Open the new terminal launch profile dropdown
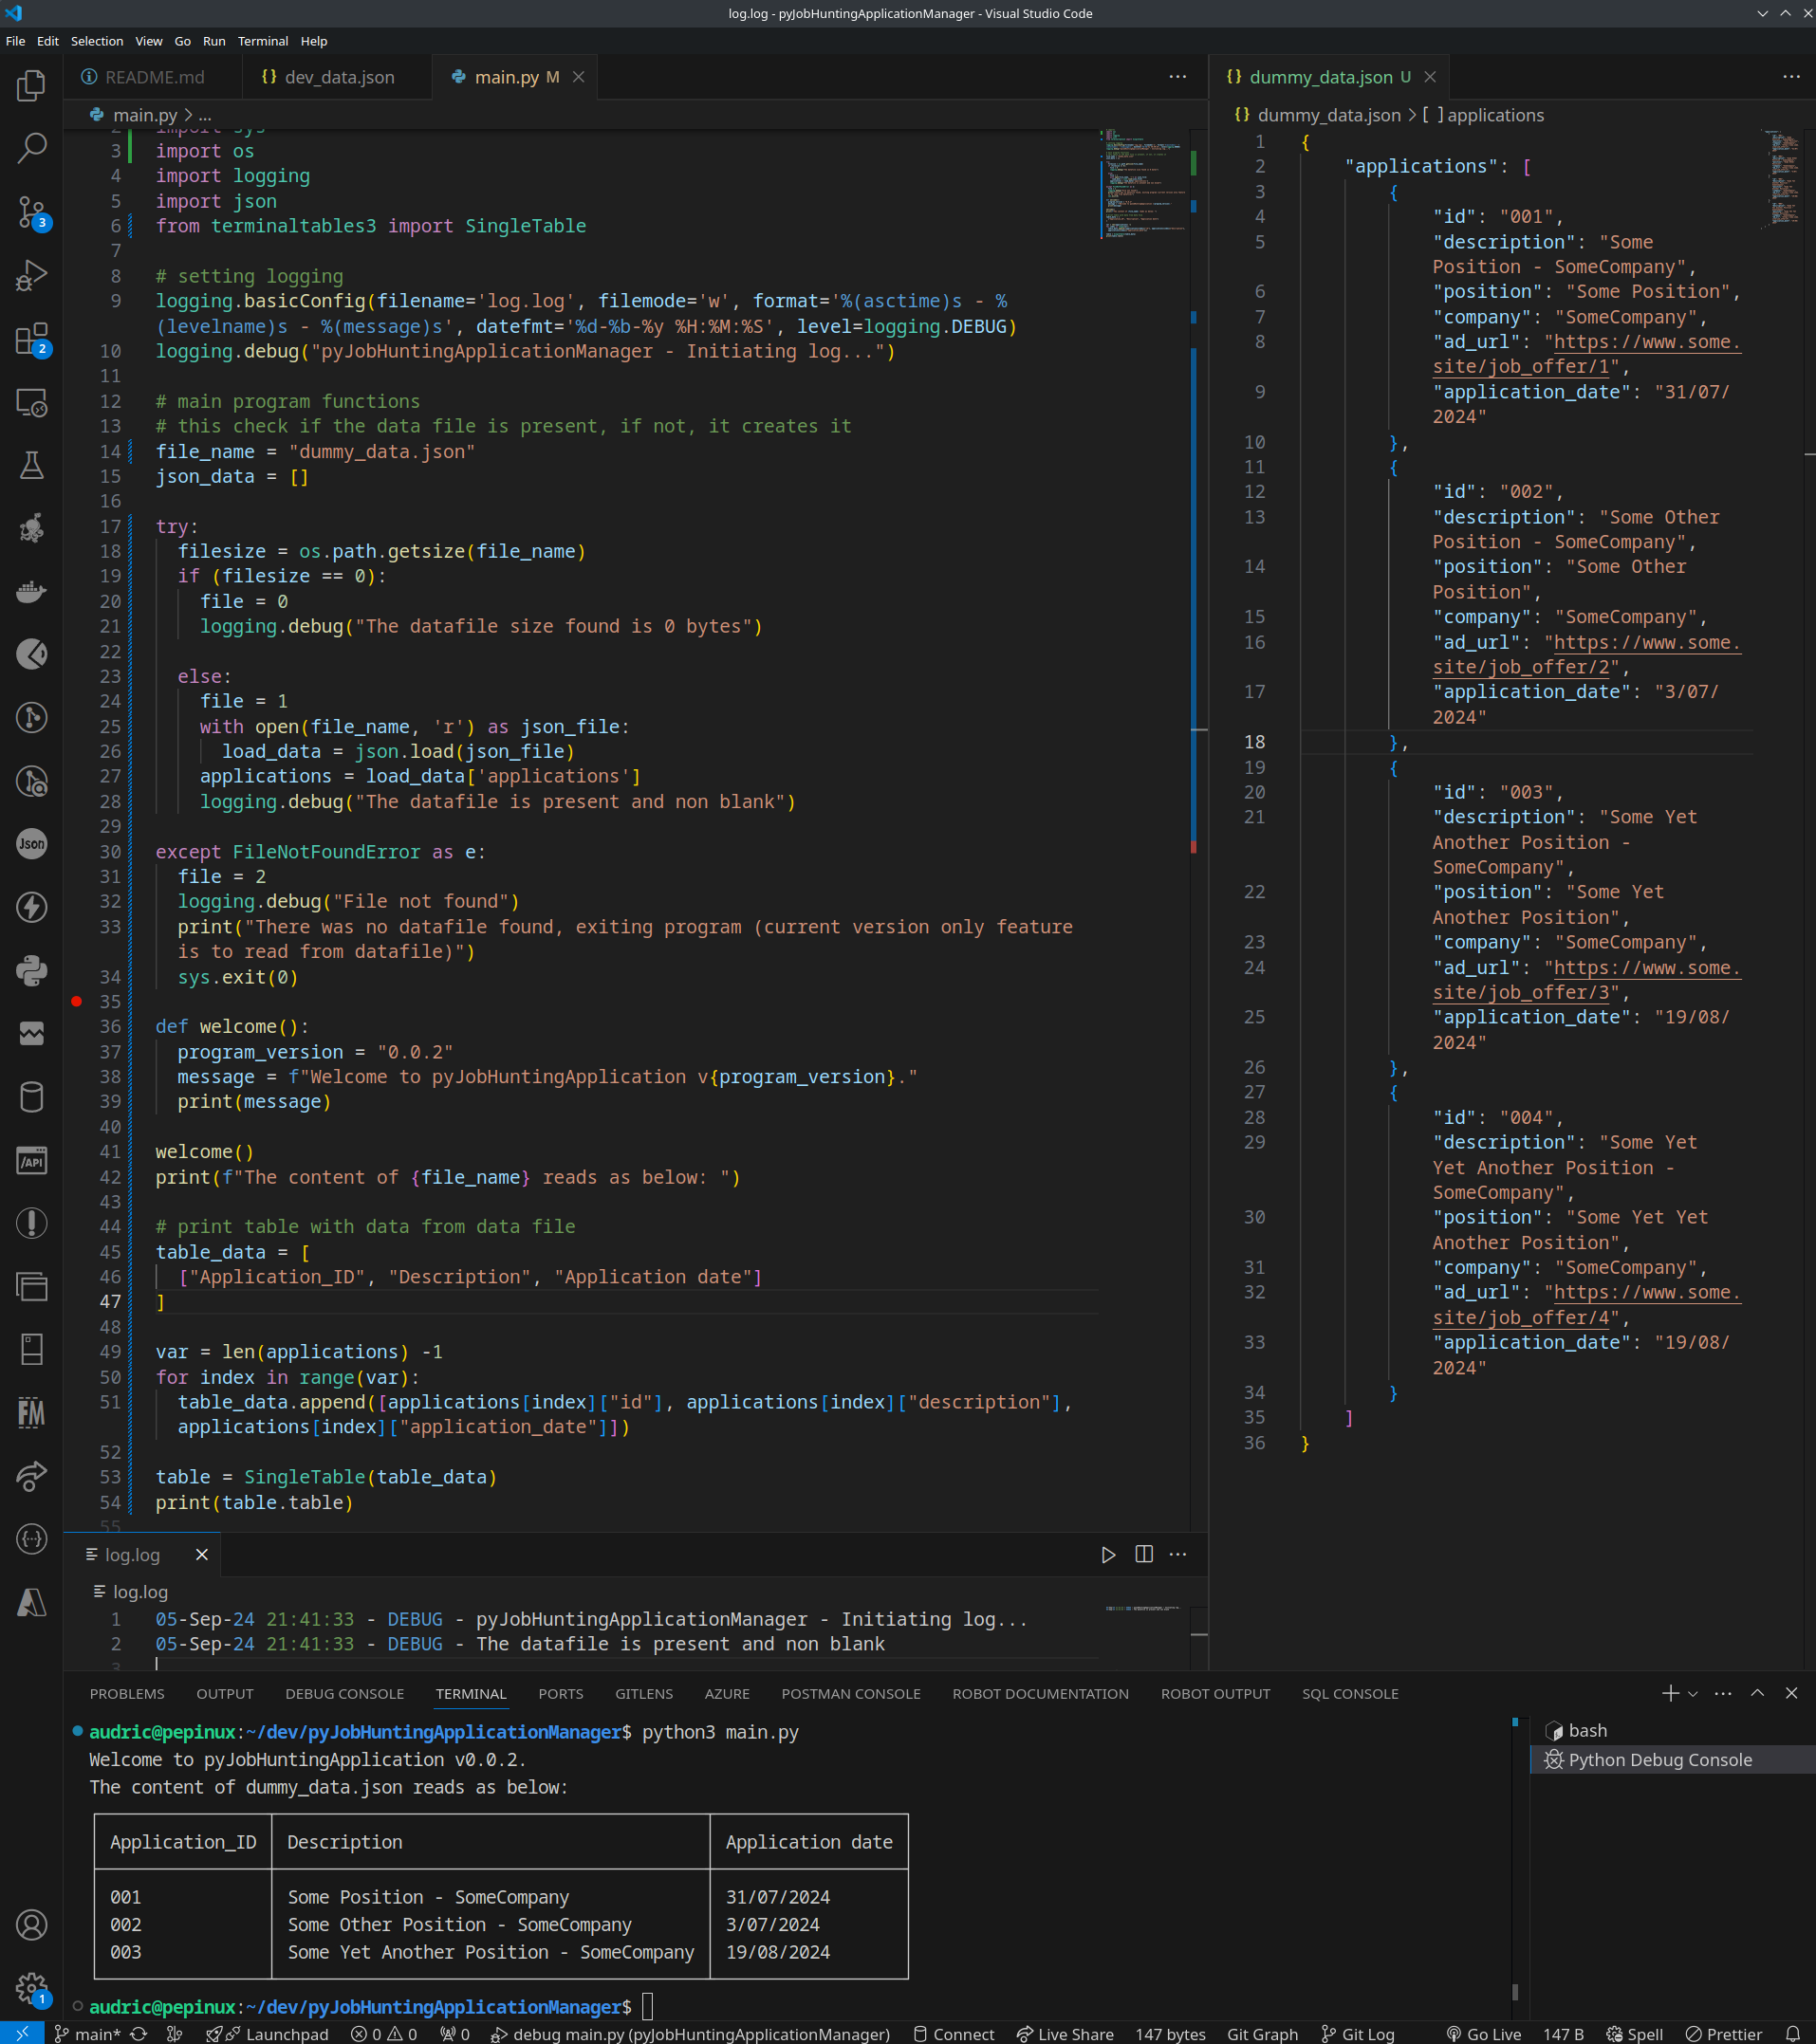Image resolution: width=1816 pixels, height=2044 pixels. (x=1693, y=1693)
